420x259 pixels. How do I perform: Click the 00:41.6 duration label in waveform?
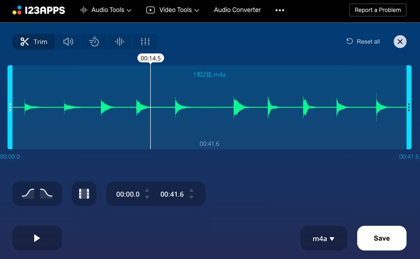point(210,144)
